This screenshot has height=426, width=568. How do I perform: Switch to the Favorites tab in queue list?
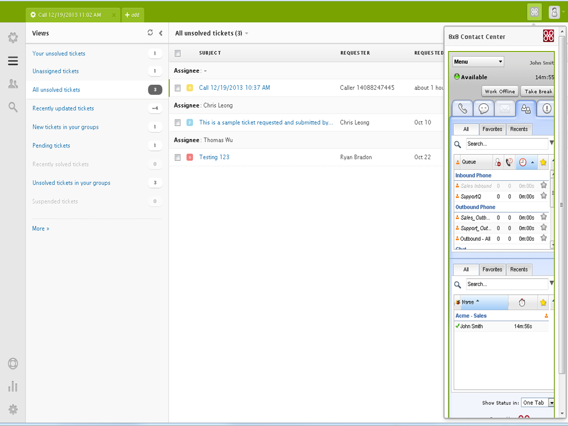(x=493, y=129)
